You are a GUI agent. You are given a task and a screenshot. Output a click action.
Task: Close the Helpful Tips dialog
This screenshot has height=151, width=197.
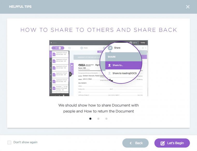pos(188,7)
